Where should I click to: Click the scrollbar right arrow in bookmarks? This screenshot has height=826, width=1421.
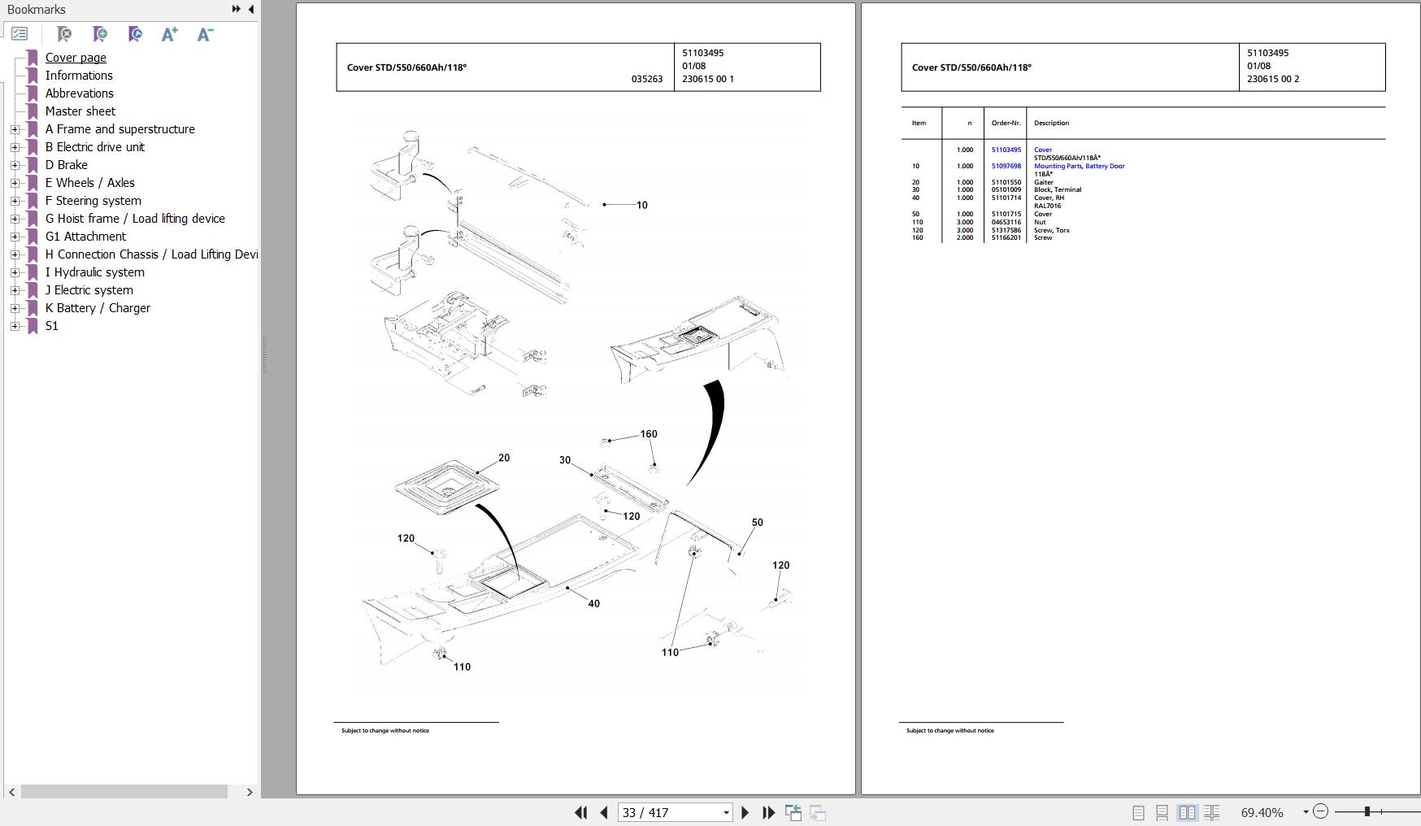(x=250, y=792)
